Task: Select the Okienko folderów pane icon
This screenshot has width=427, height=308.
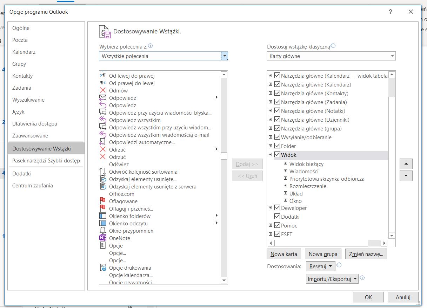Action: pos(103,216)
